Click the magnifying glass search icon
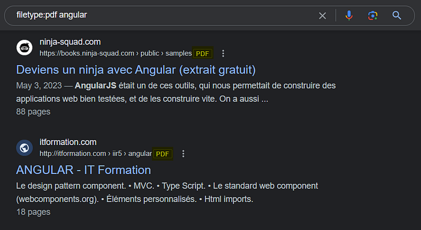The image size is (421, 230). pos(396,16)
